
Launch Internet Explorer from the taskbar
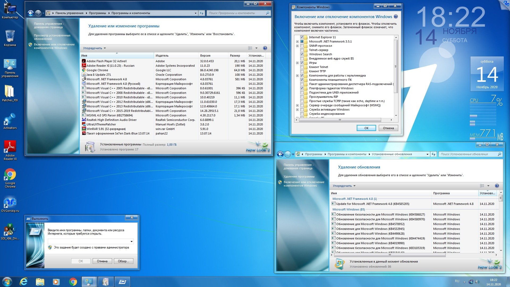click(x=24, y=282)
